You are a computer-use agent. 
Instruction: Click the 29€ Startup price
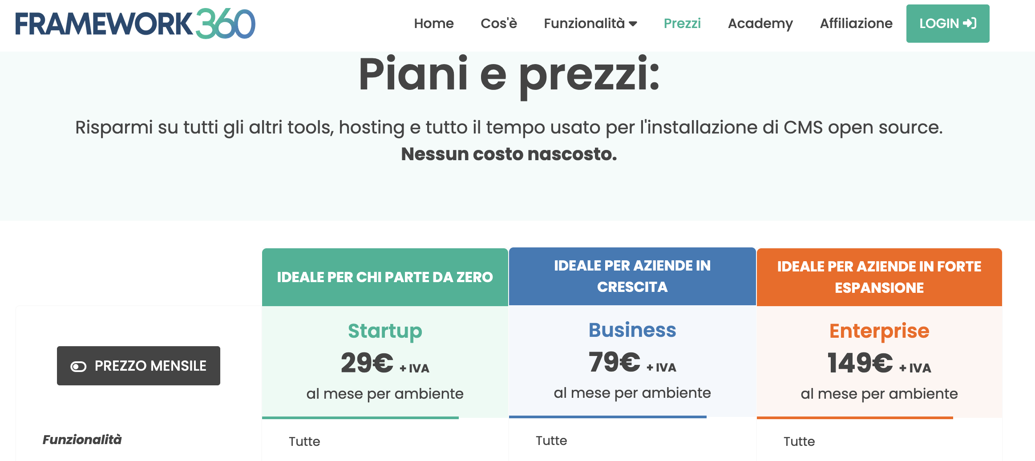click(367, 363)
